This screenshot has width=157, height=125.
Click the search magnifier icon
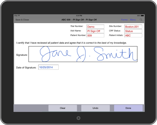pyautogui.click(x=141, y=20)
